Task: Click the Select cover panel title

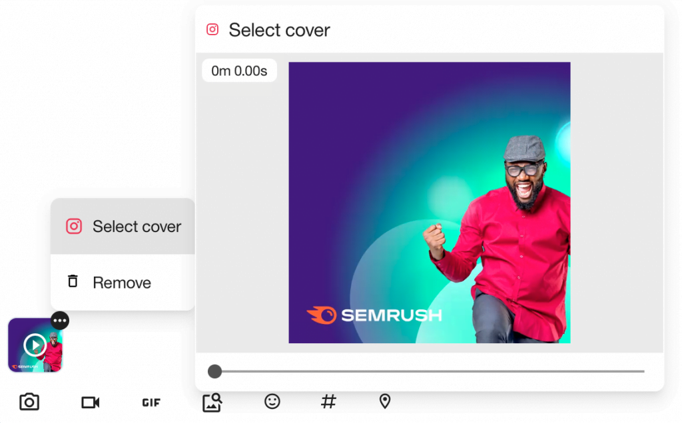Action: click(279, 30)
